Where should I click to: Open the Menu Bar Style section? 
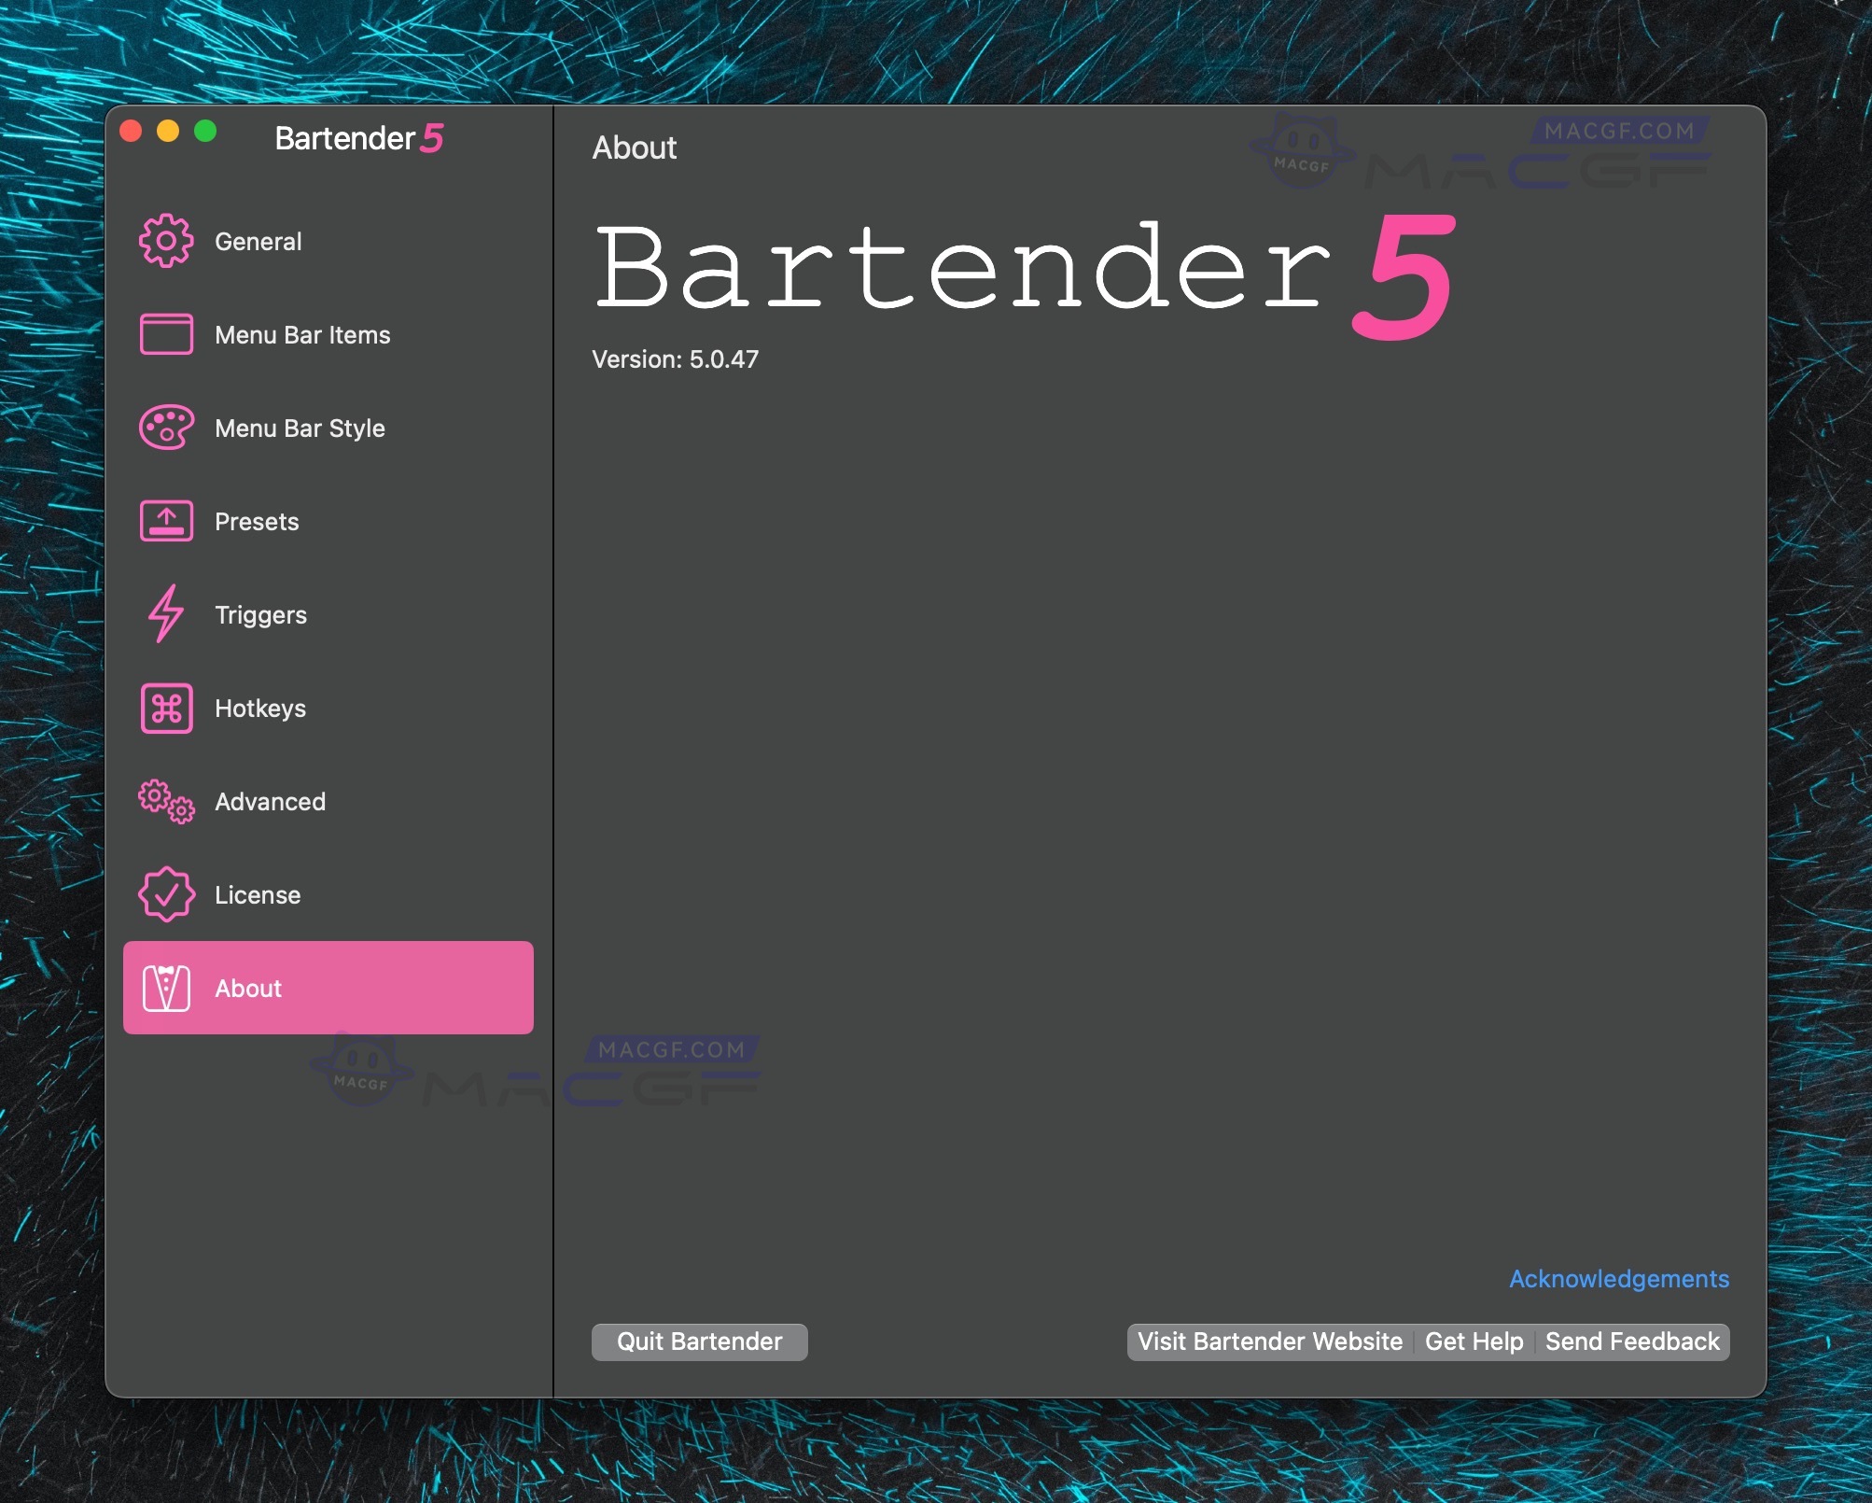(x=300, y=428)
